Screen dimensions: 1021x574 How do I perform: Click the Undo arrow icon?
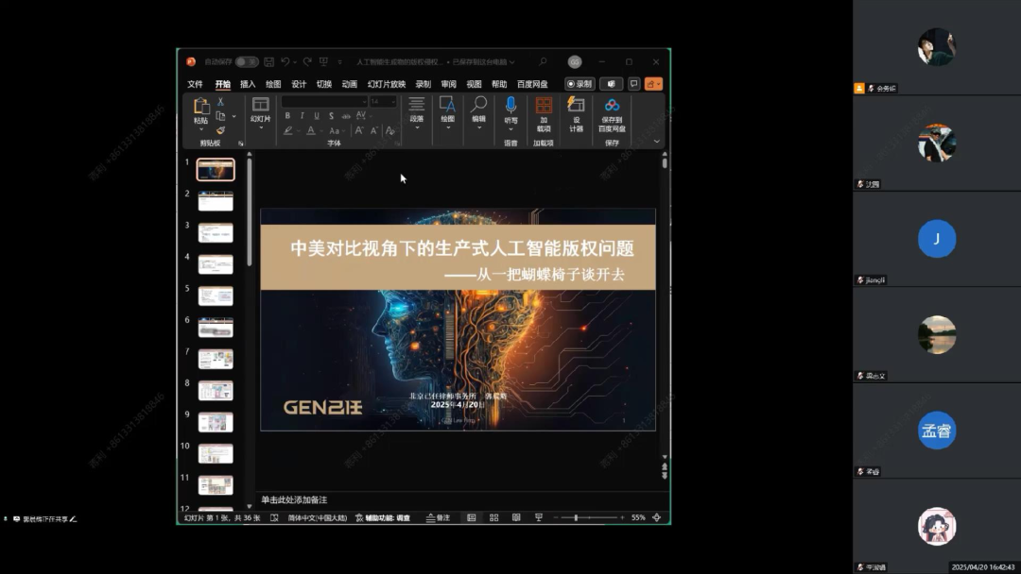click(286, 62)
